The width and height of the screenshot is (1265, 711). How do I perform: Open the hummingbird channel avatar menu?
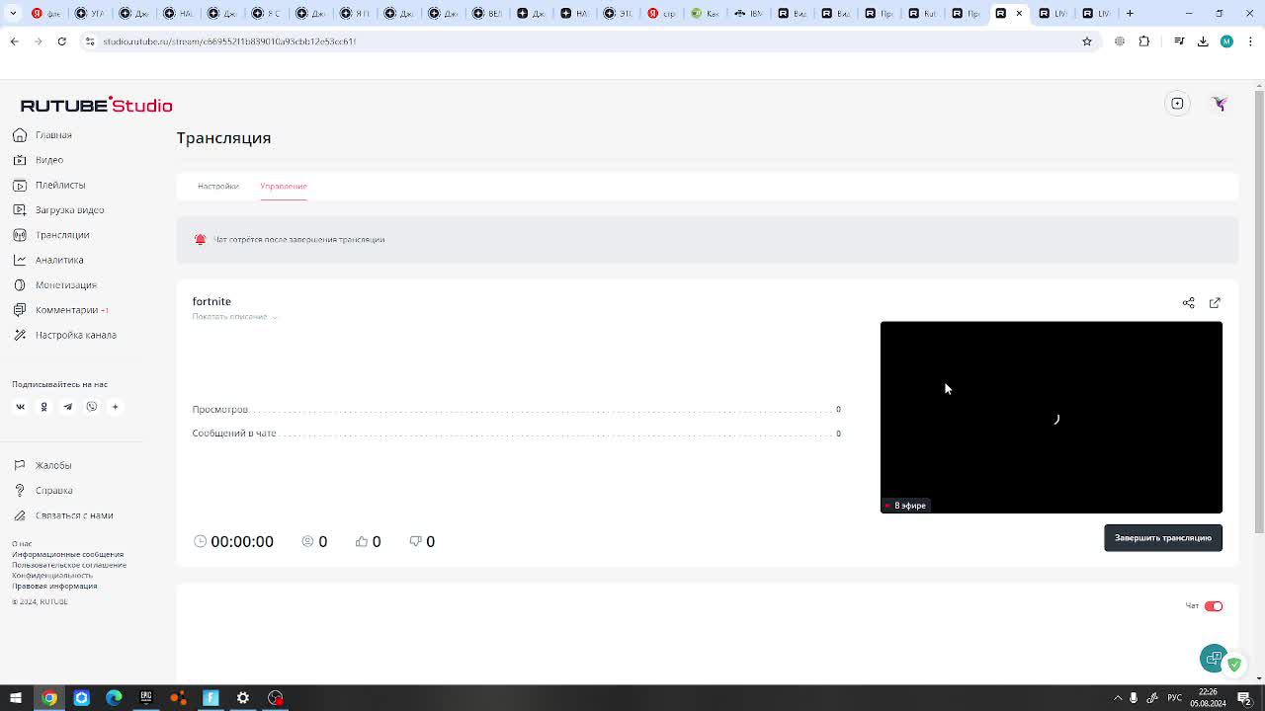[1220, 104]
